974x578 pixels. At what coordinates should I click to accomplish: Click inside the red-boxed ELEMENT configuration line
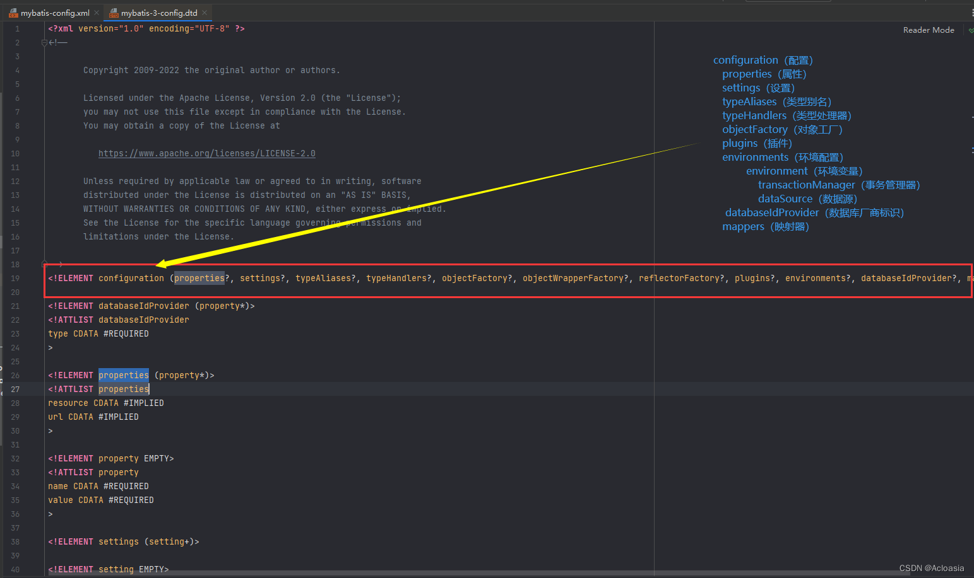[379, 278]
